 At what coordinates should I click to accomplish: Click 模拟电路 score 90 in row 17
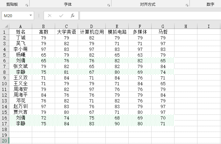(117, 124)
